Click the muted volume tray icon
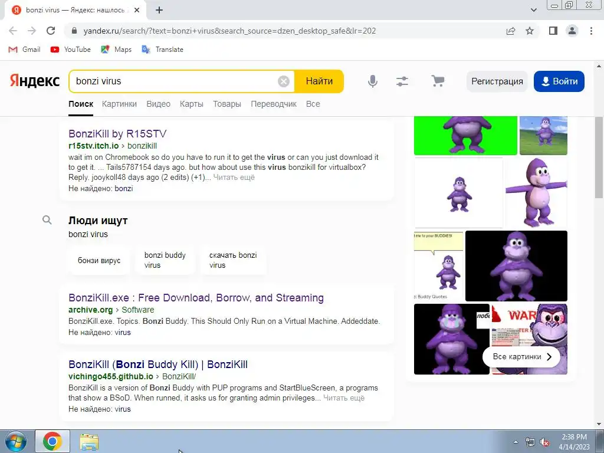604x453 pixels. coord(544,442)
